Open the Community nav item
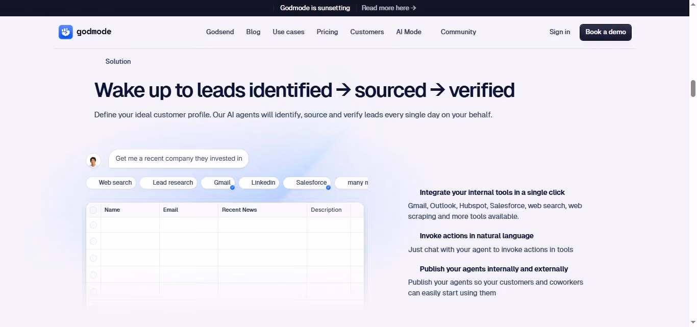The width and height of the screenshot is (697, 327). pyautogui.click(x=458, y=32)
